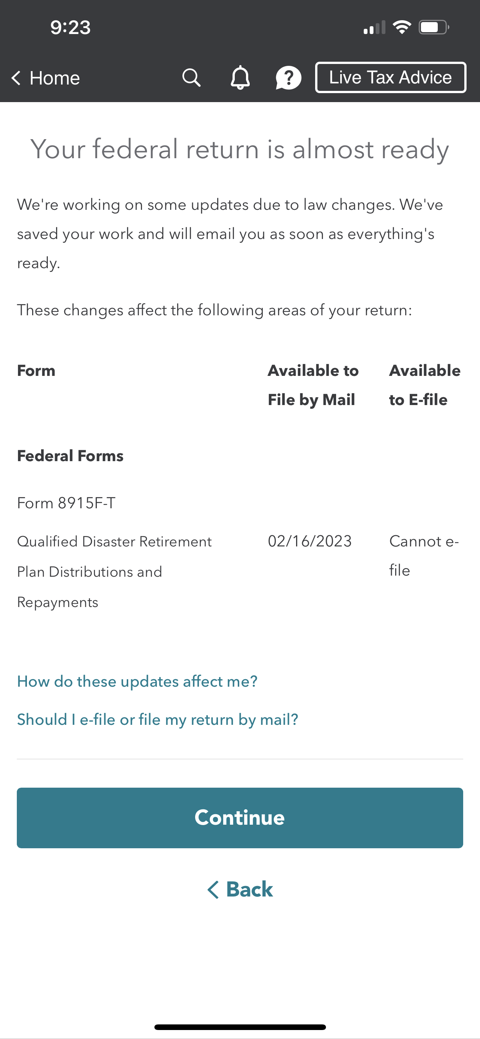
Task: Tap the Home back chevron
Action: point(16,78)
